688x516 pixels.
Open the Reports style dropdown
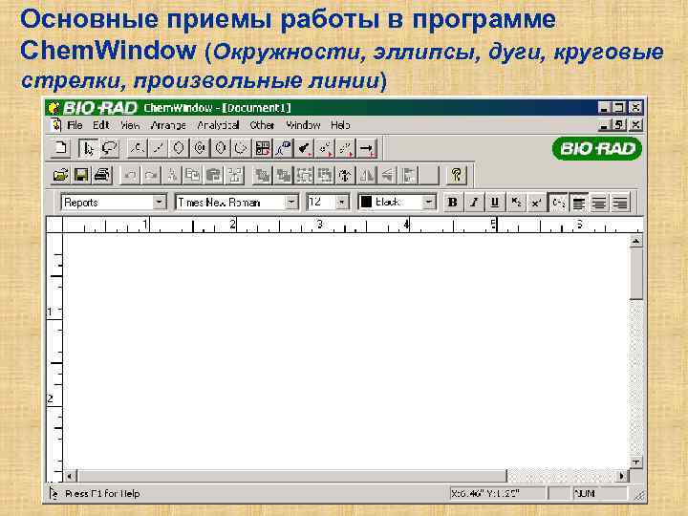160,203
